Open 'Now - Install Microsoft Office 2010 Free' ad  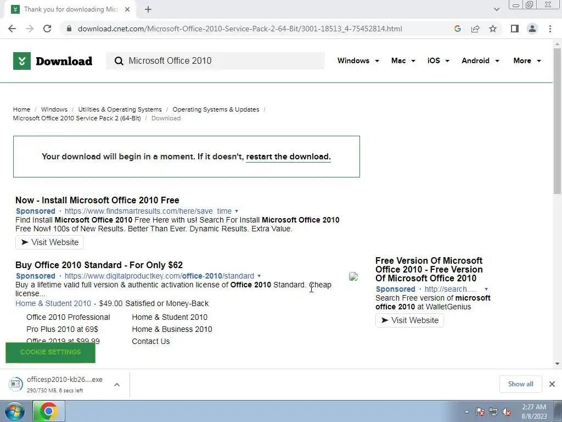coord(97,200)
